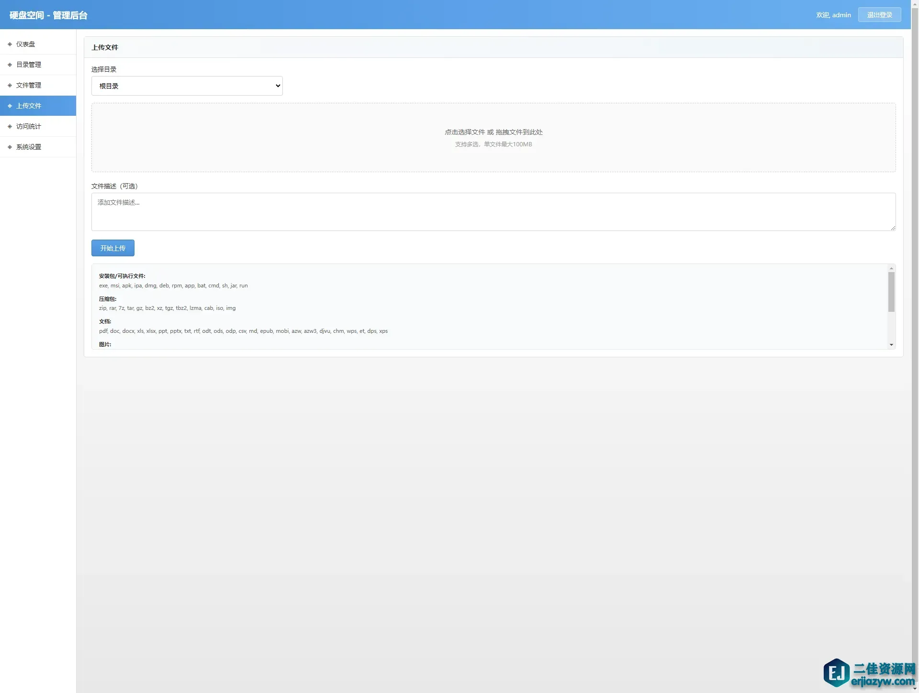Viewport: 919px width, 693px height.
Task: Focus the 文件描述 text area
Action: (493, 211)
